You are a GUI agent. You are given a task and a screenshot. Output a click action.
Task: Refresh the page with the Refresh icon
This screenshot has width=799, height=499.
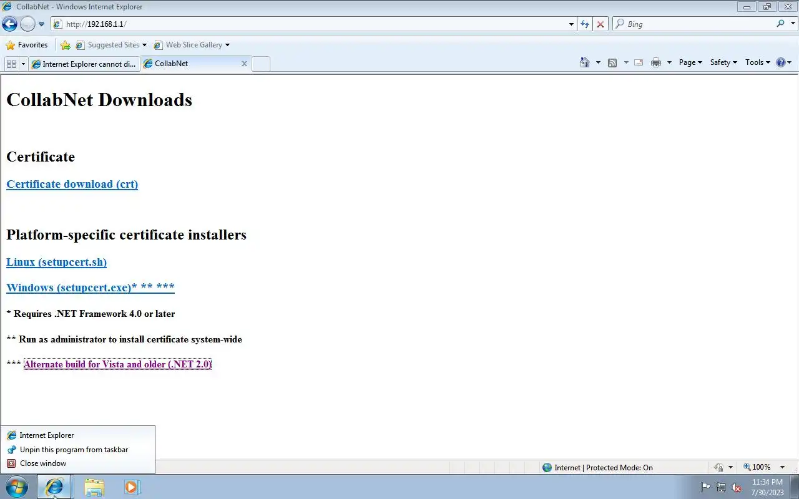point(584,24)
